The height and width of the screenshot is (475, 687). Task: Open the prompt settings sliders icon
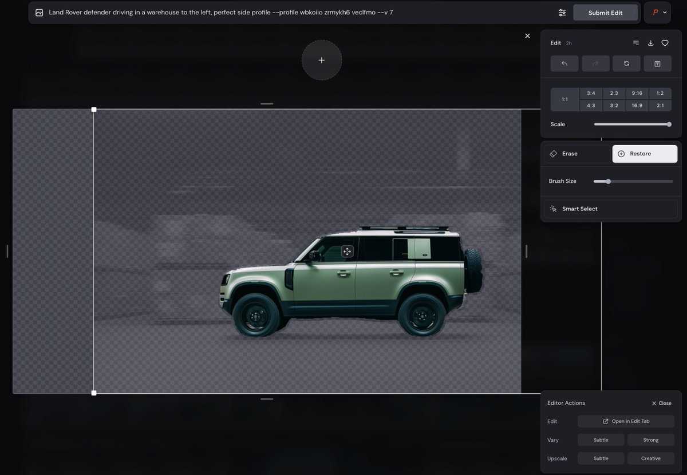pos(562,13)
